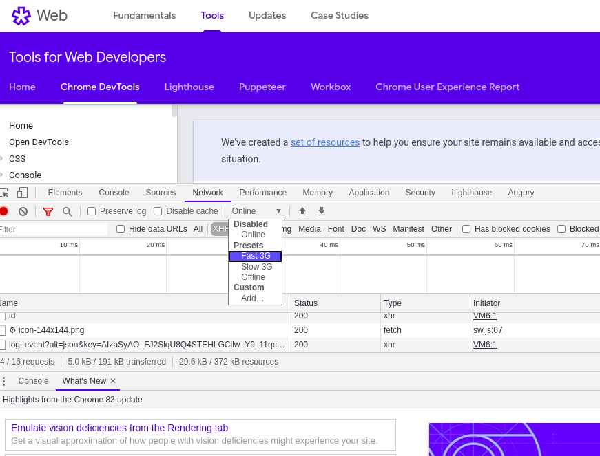Open the Lighthouse DevTools panel tab
The width and height of the screenshot is (600, 456).
471,193
